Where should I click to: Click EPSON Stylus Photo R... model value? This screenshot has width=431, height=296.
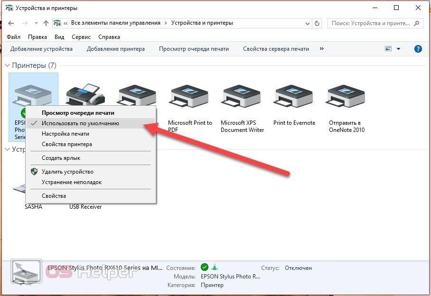pyautogui.click(x=230, y=277)
